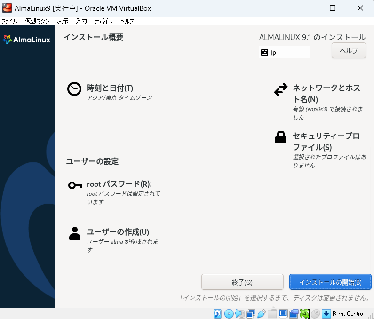Screen dimensions: 374x319
Task: Click the shared folders status icon
Action: coord(272,313)
